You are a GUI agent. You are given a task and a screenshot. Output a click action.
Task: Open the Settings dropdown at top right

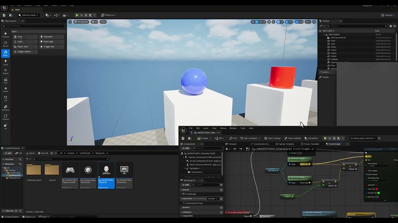(x=388, y=15)
